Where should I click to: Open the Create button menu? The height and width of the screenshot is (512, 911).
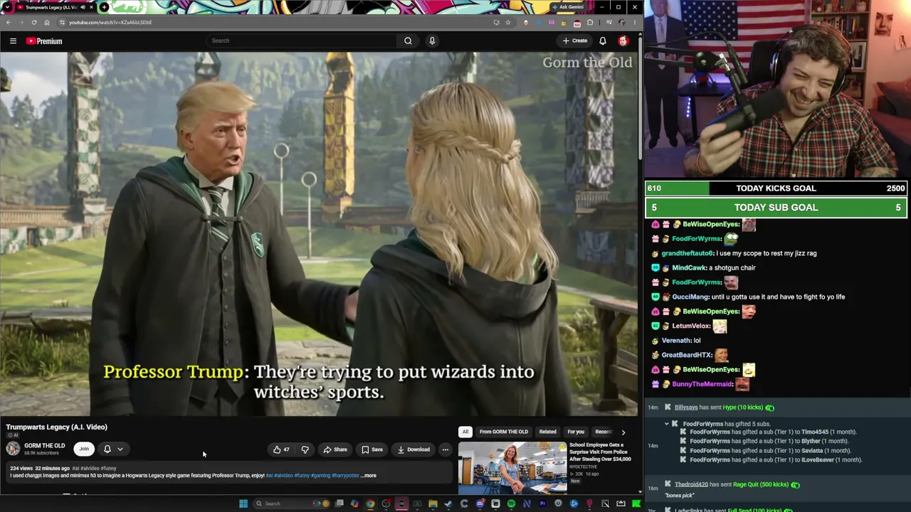575,41
